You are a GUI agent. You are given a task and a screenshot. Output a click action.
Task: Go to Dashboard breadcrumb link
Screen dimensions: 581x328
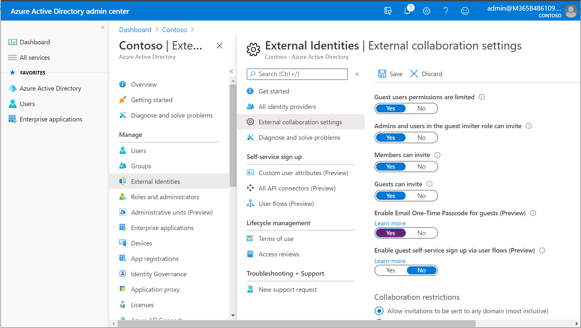click(x=135, y=30)
